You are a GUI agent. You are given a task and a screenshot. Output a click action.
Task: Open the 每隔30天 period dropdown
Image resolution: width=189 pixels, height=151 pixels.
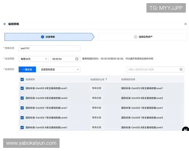pyautogui.click(x=33, y=59)
